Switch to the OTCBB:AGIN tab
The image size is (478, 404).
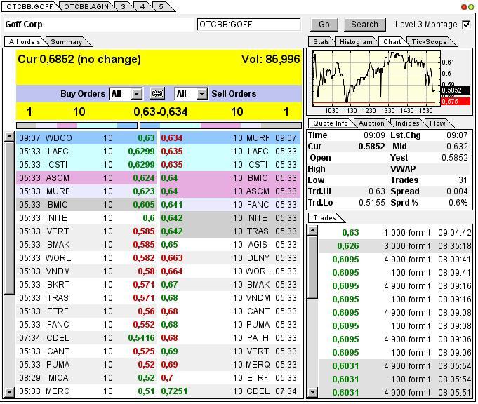click(86, 7)
